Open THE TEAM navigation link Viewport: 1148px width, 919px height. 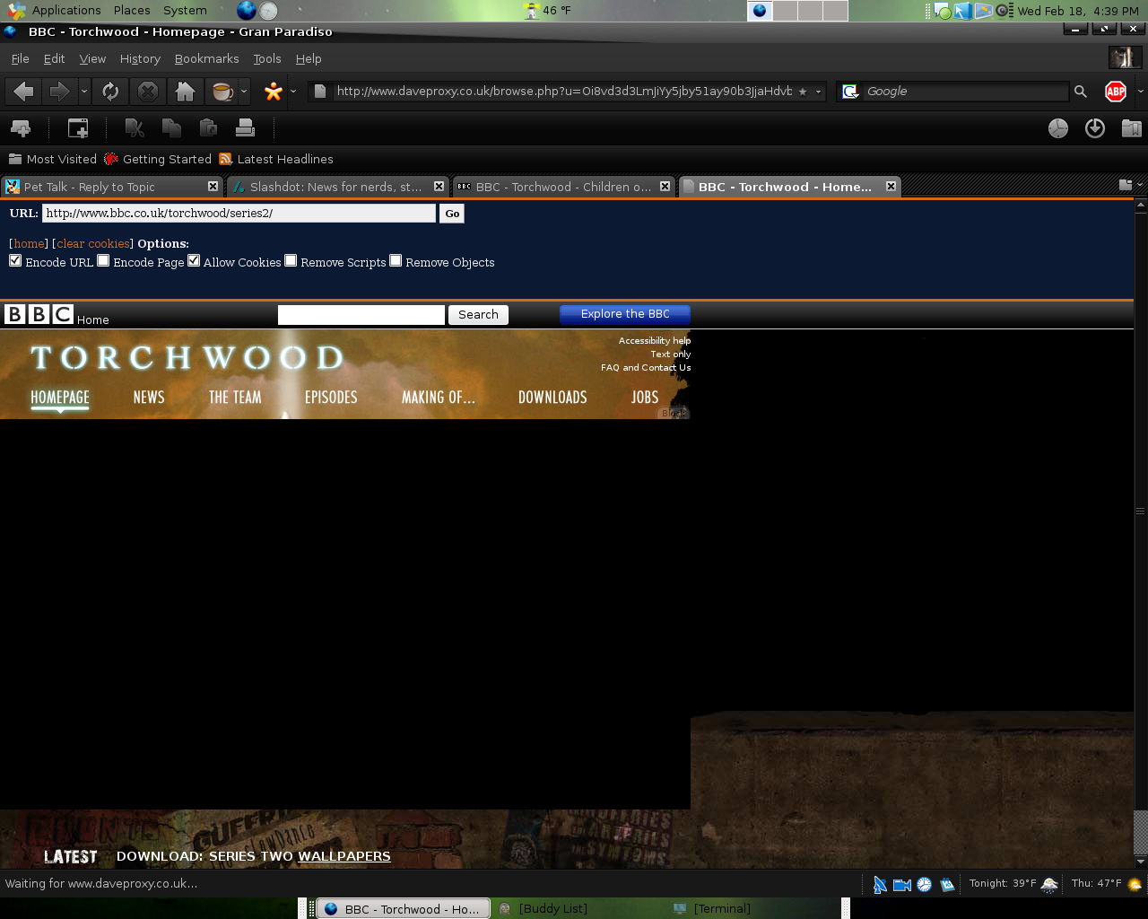pos(235,397)
